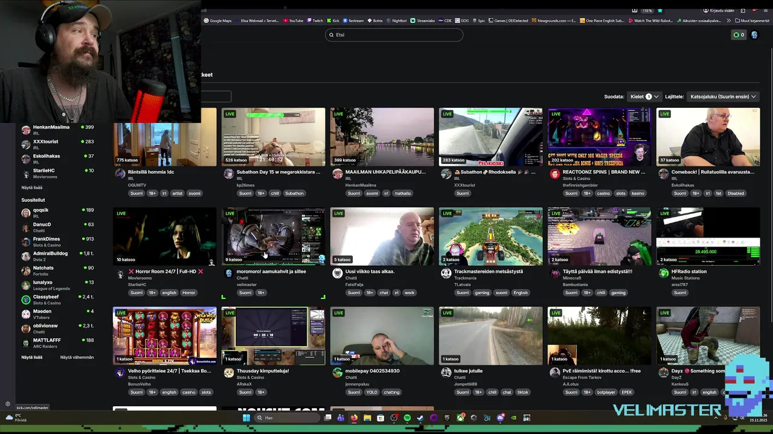Open the Google Maps bookmark
The height and width of the screenshot is (434, 773).
pyautogui.click(x=217, y=20)
